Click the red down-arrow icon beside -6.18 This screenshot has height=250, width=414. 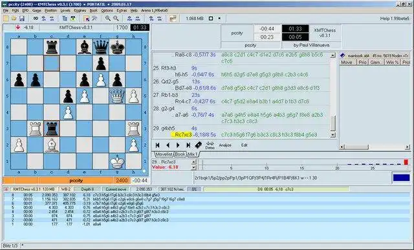pyautogui.click(x=18, y=27)
